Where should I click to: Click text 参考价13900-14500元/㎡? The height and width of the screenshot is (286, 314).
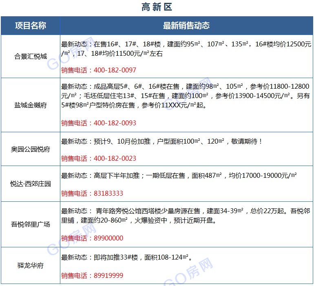point(253,96)
